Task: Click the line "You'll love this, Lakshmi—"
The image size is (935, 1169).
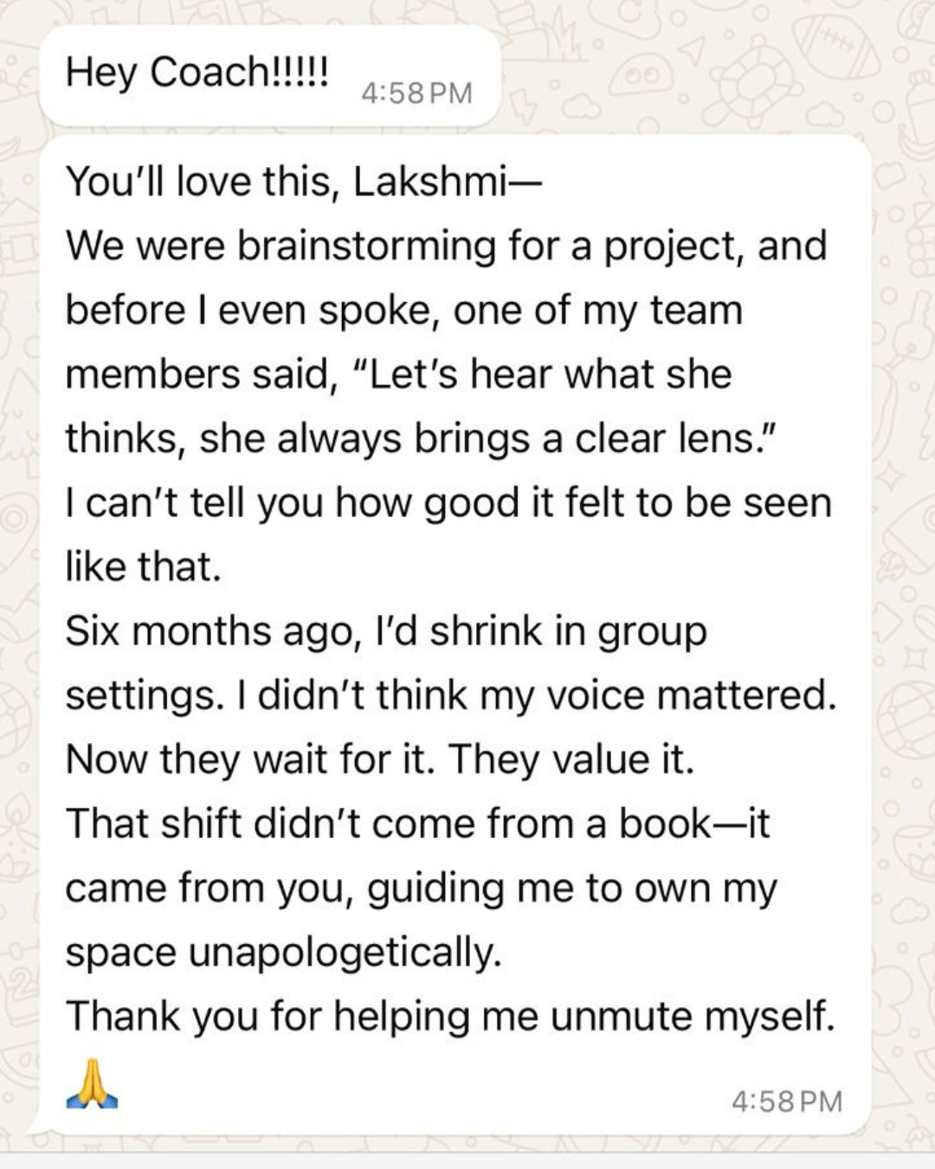Action: click(303, 182)
